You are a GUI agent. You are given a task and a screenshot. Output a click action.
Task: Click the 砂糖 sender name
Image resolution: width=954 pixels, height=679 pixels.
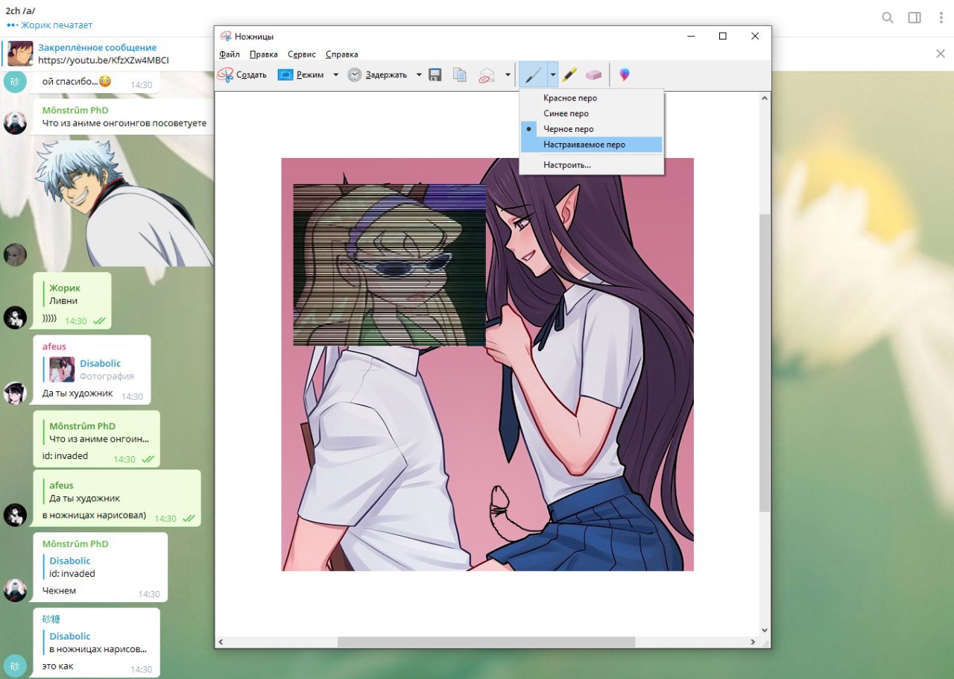(51, 619)
